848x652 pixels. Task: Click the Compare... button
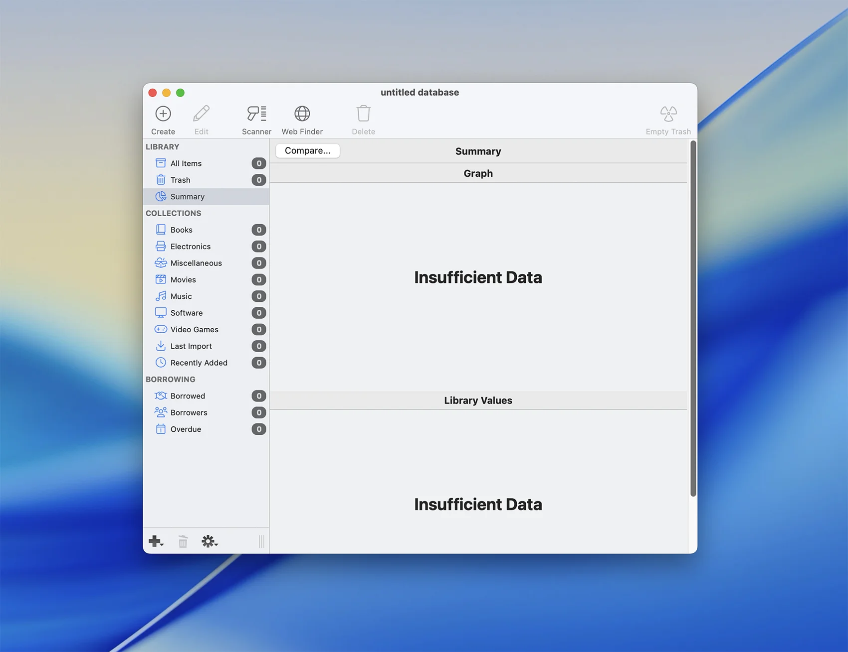point(308,151)
